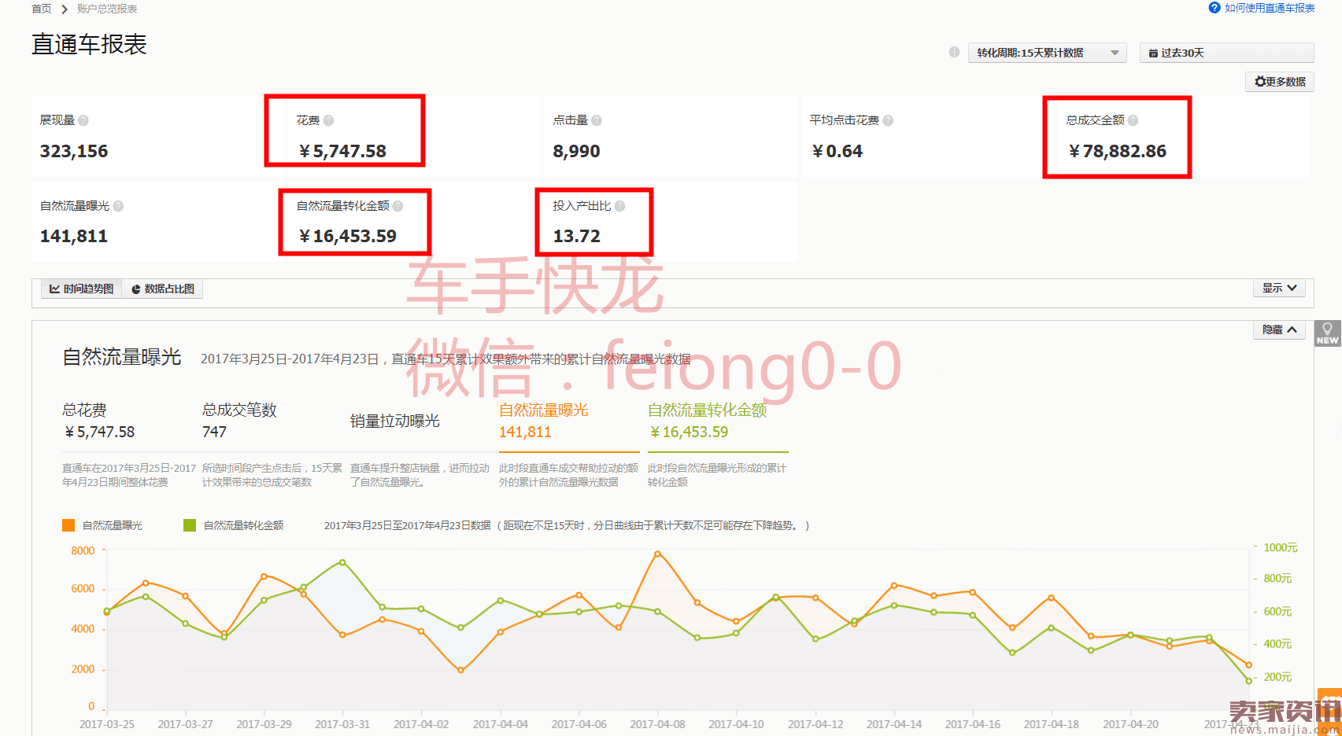The image size is (1342, 736).
Task: Go to 首页 breadcrumb link
Action: pyautogui.click(x=42, y=9)
